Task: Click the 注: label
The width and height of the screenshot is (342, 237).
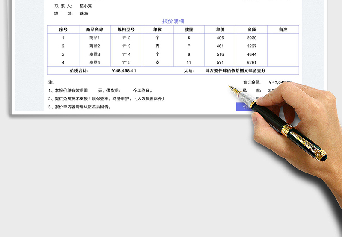Action: coord(51,82)
